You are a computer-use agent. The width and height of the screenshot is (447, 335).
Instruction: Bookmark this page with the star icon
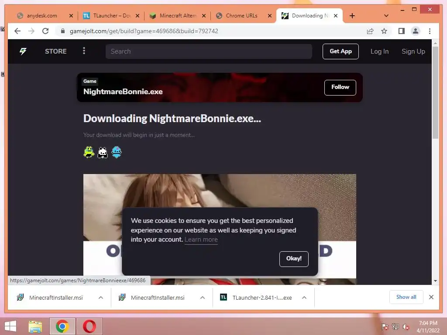pos(384,31)
